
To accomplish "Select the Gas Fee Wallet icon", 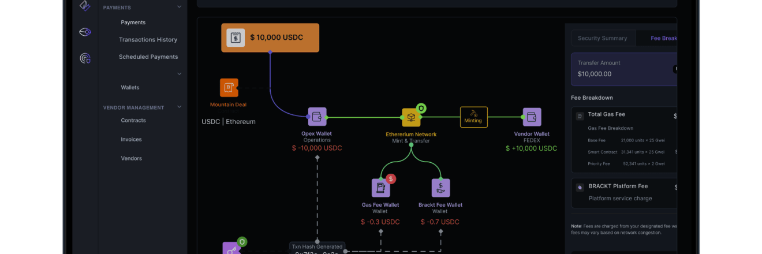I will 380,188.
